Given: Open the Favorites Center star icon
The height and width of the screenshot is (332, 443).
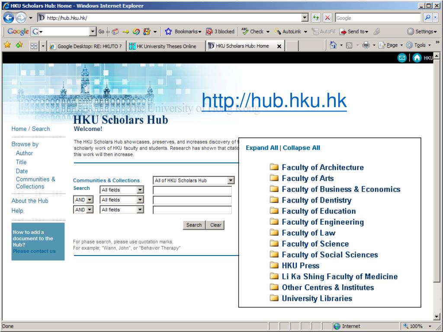Looking at the screenshot, I should tap(7, 45).
